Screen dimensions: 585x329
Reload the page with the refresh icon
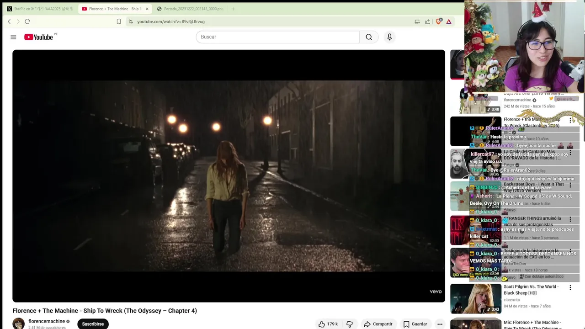click(27, 21)
